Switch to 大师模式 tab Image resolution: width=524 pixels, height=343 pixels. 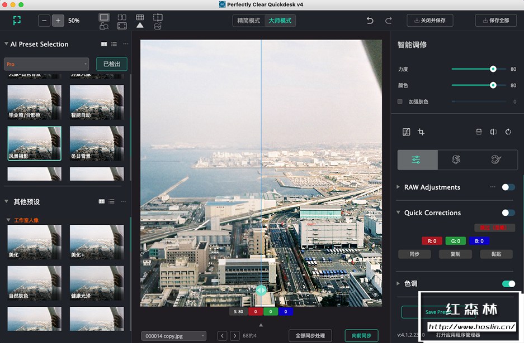pos(280,20)
